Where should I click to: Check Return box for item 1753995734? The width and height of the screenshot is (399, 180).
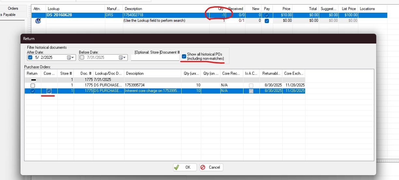click(33, 85)
